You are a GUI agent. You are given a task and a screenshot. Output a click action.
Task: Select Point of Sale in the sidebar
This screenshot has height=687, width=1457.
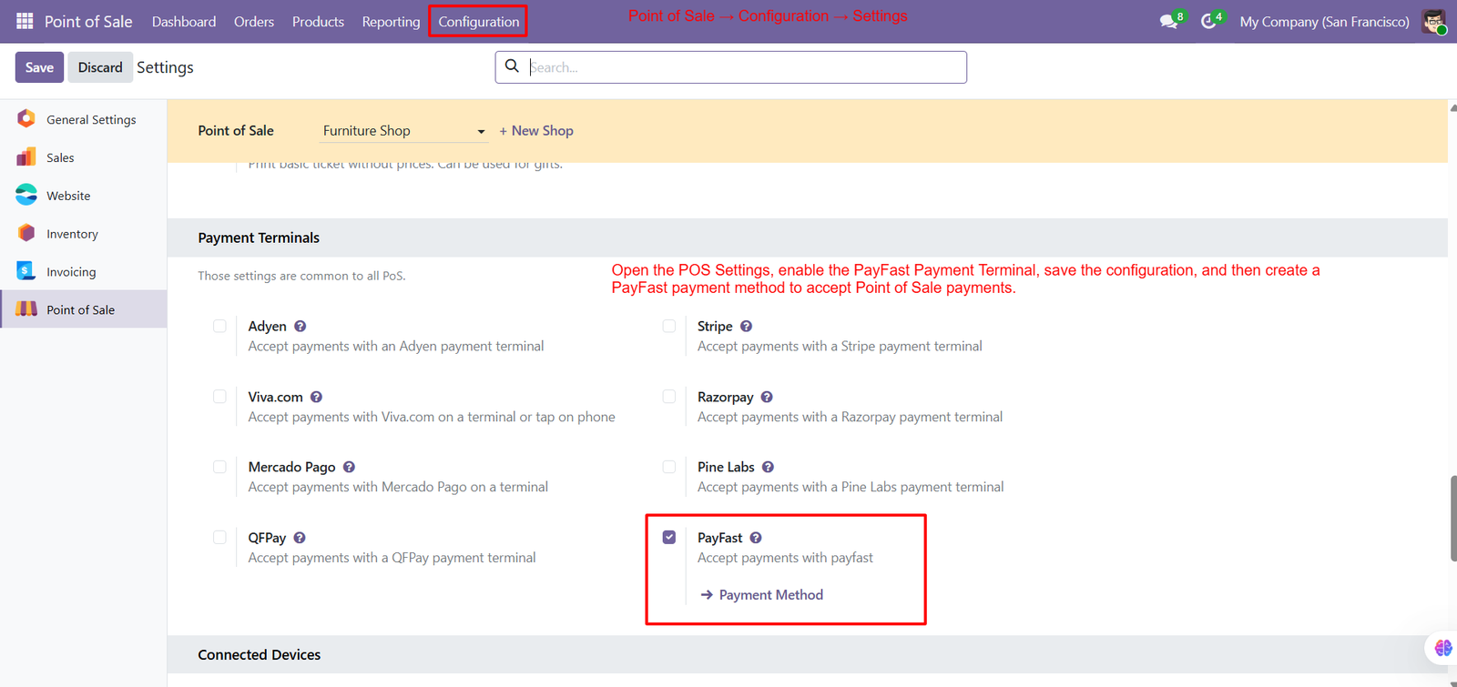tap(84, 309)
